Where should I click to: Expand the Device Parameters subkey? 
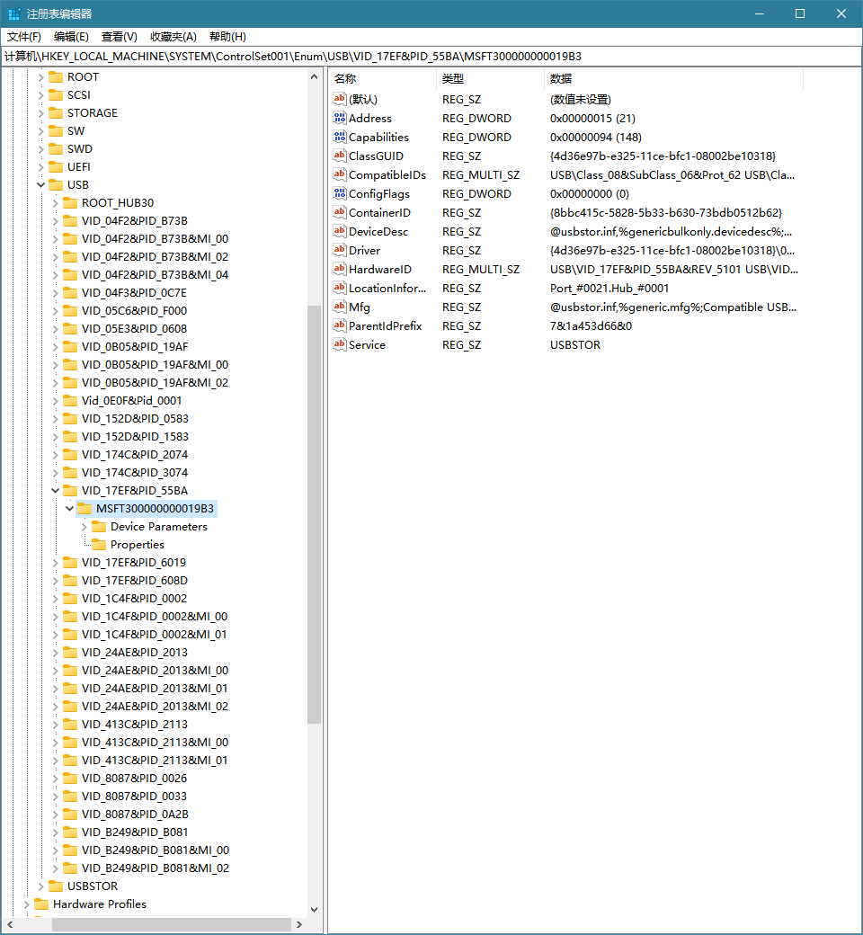pos(84,526)
